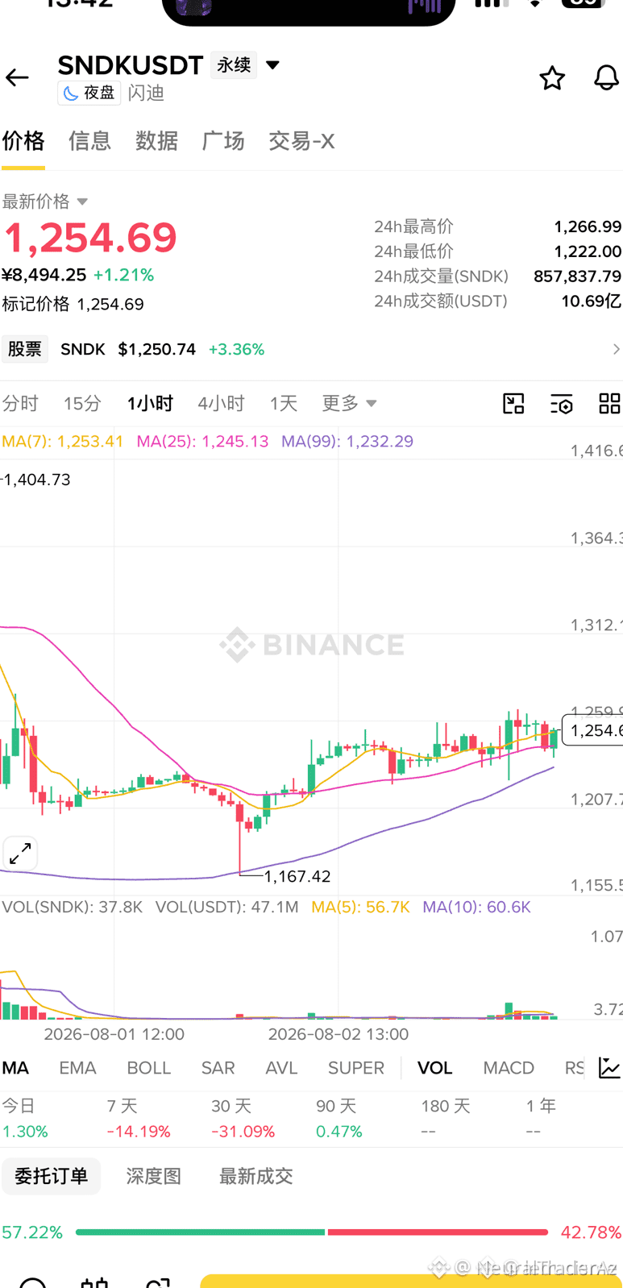This screenshot has height=1288, width=623.
Task: Open the SNDK $1,250.74 stock quote
Action: 163,349
